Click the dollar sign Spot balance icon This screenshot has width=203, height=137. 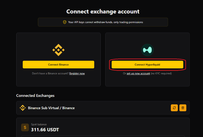pyautogui.click(x=25, y=128)
